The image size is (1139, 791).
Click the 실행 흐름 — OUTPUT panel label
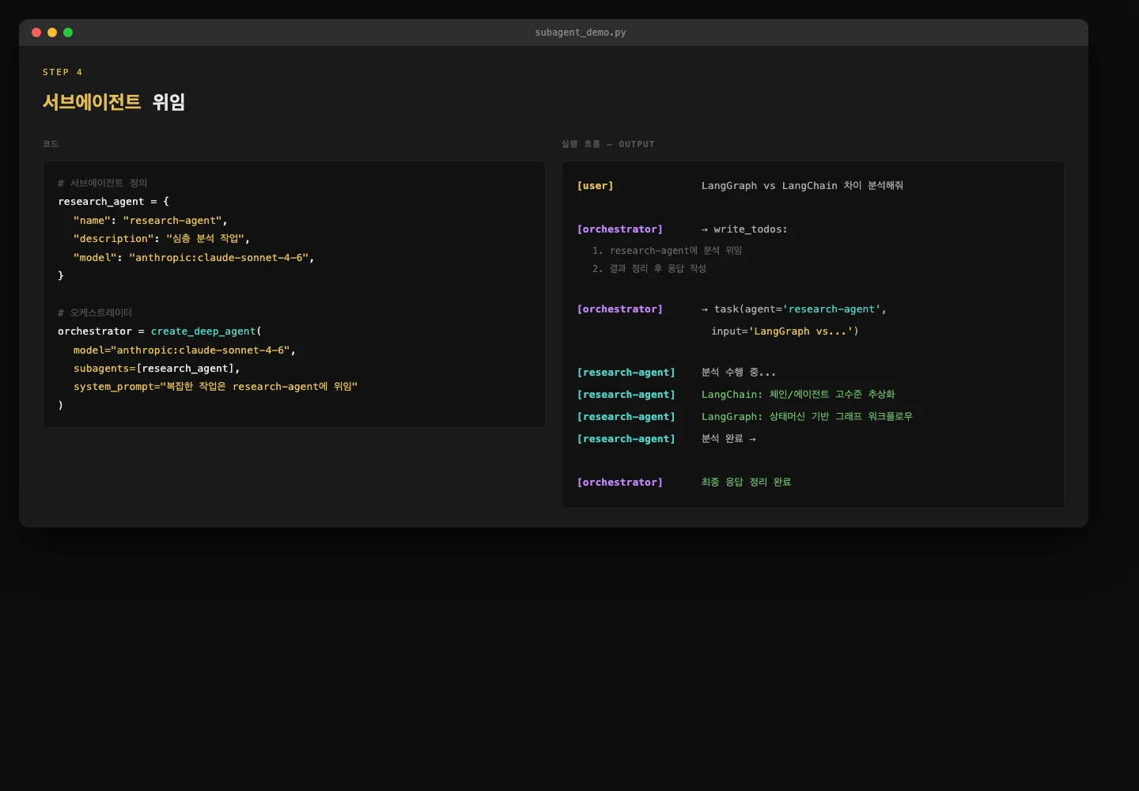607,144
